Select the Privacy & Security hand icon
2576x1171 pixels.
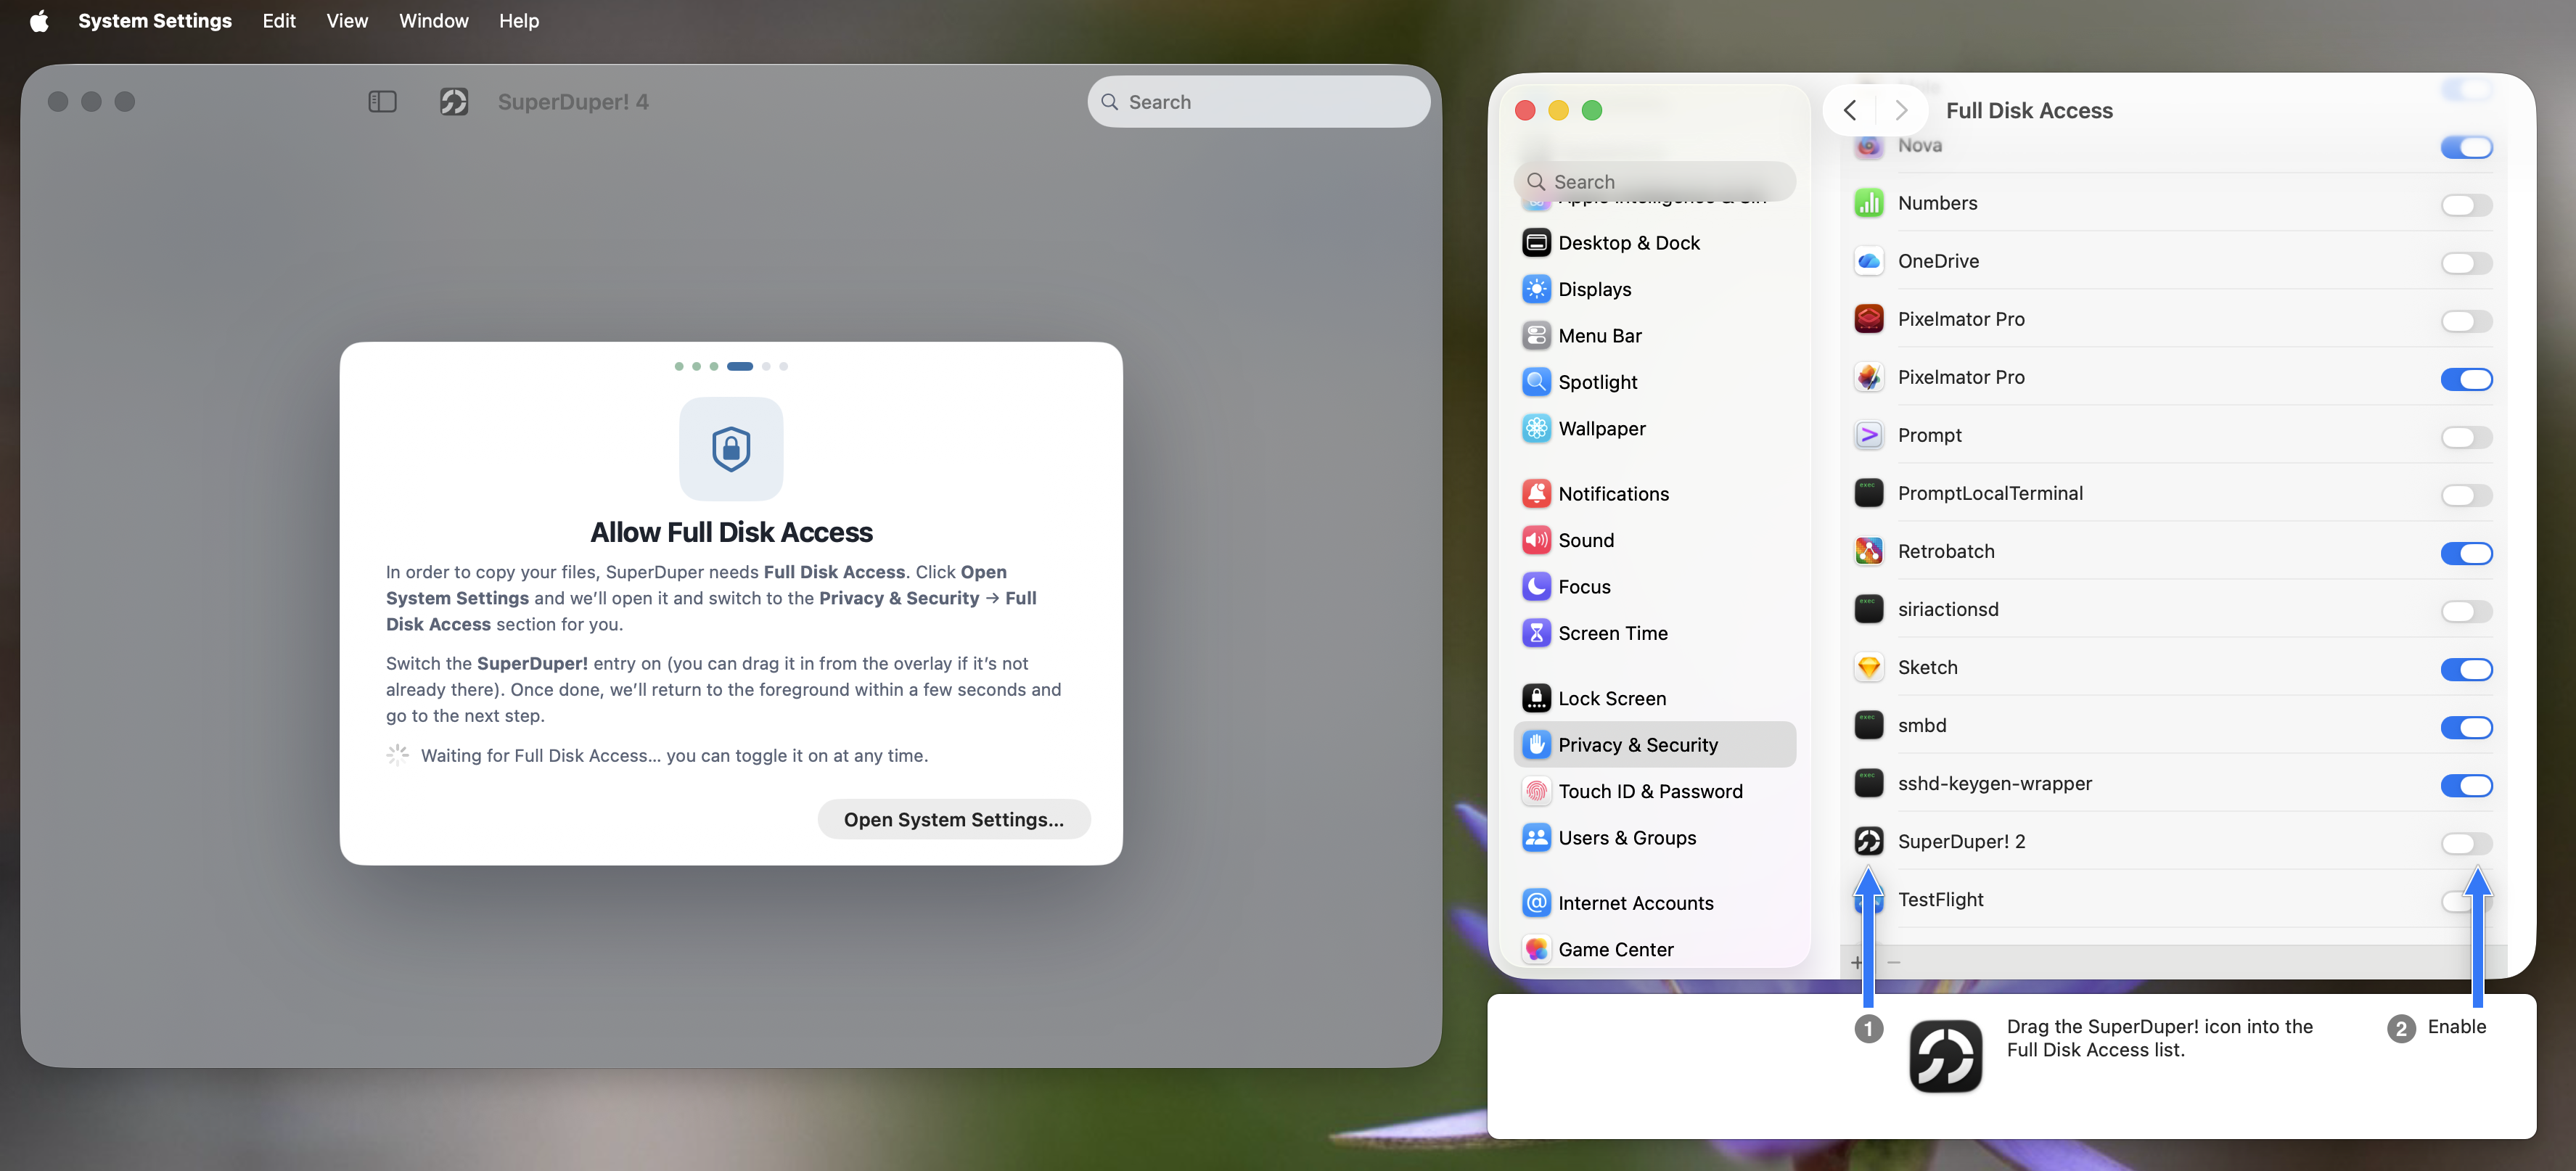click(x=1536, y=745)
